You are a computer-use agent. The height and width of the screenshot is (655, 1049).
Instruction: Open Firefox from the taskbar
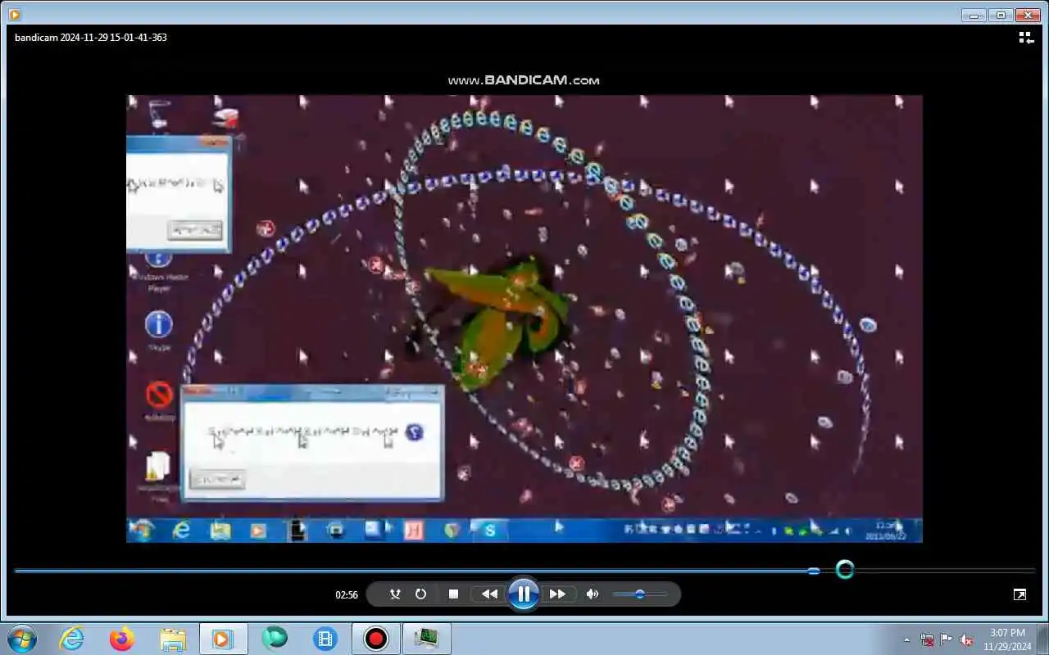click(x=122, y=639)
